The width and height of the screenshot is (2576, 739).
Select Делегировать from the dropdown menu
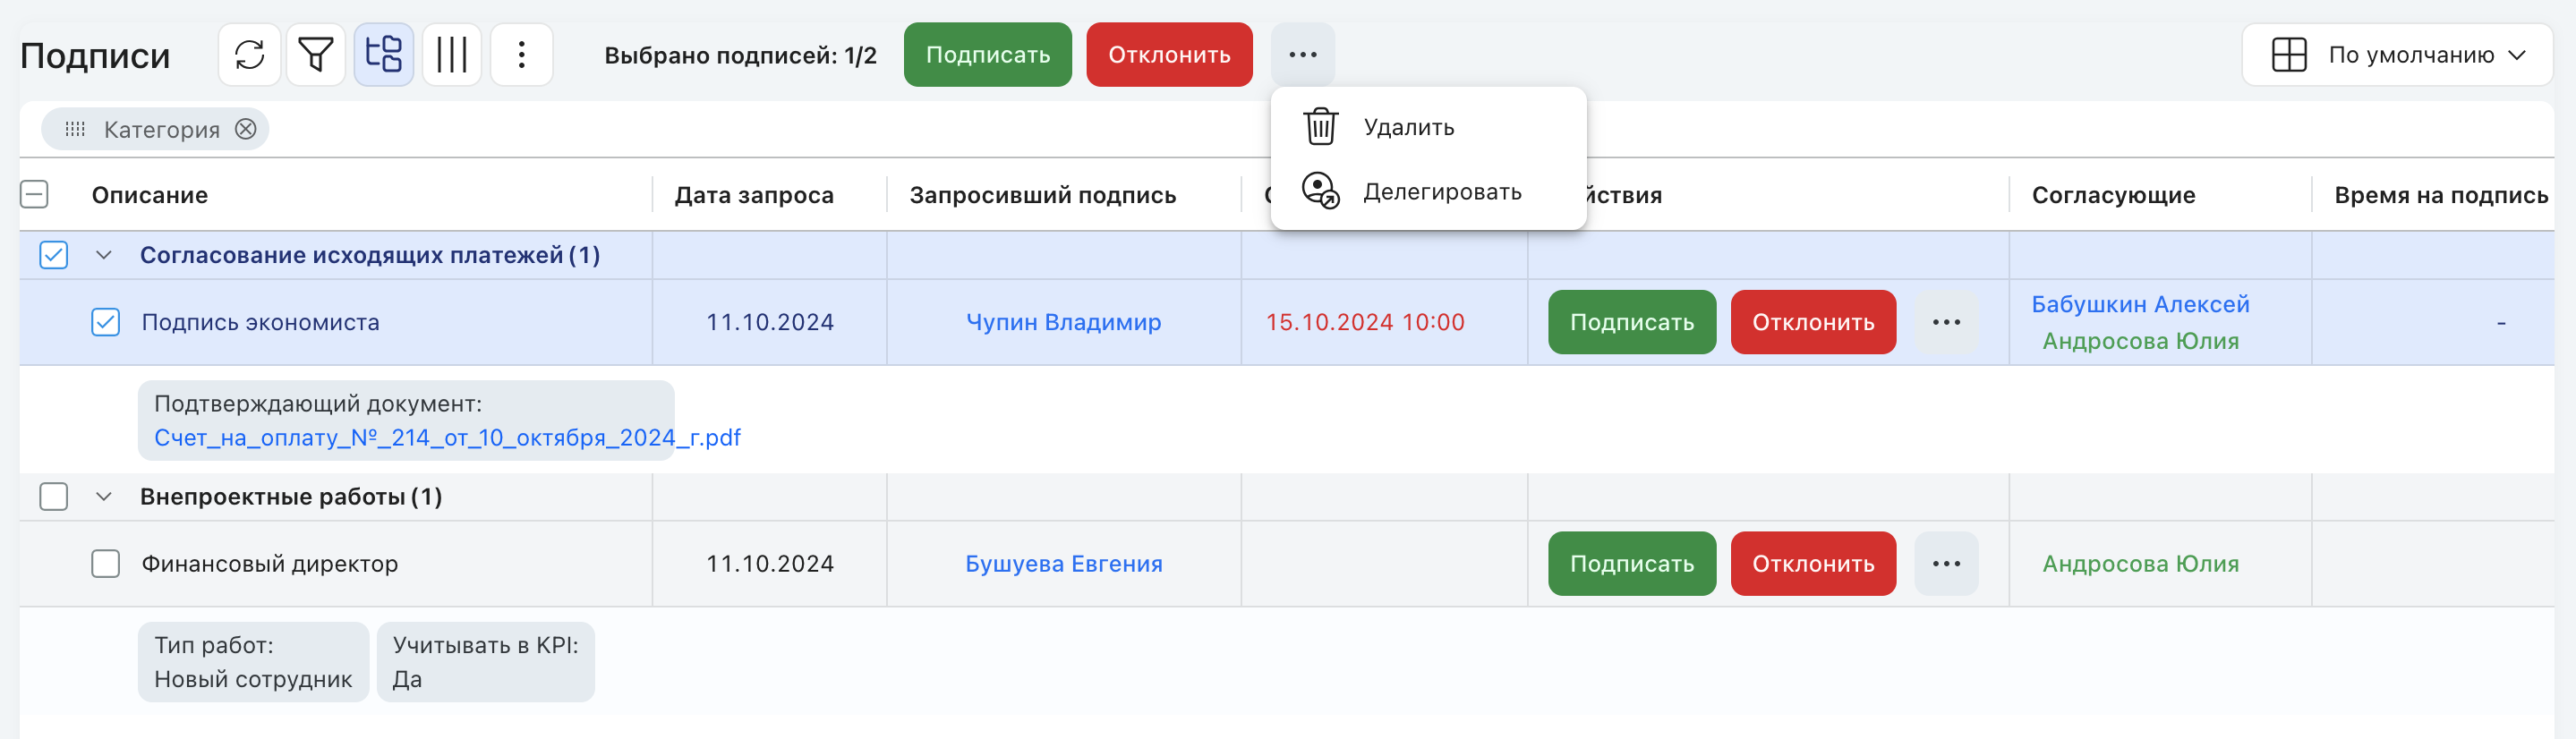[x=1428, y=191]
